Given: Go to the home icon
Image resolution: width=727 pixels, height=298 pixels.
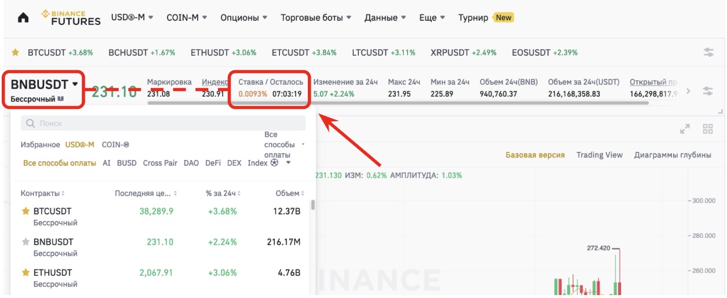Looking at the screenshot, I should (23, 17).
